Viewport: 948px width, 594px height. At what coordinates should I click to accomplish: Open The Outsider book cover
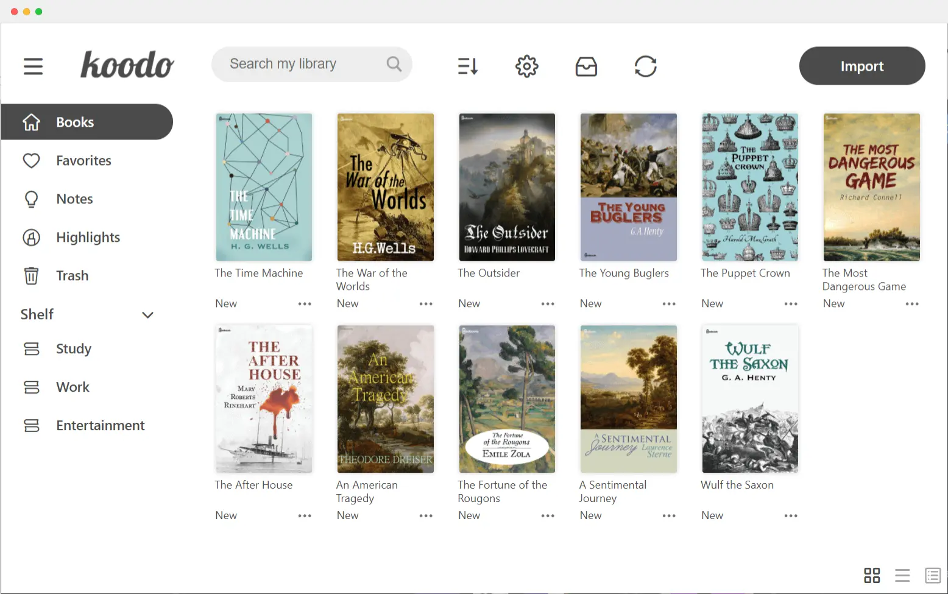tap(507, 187)
